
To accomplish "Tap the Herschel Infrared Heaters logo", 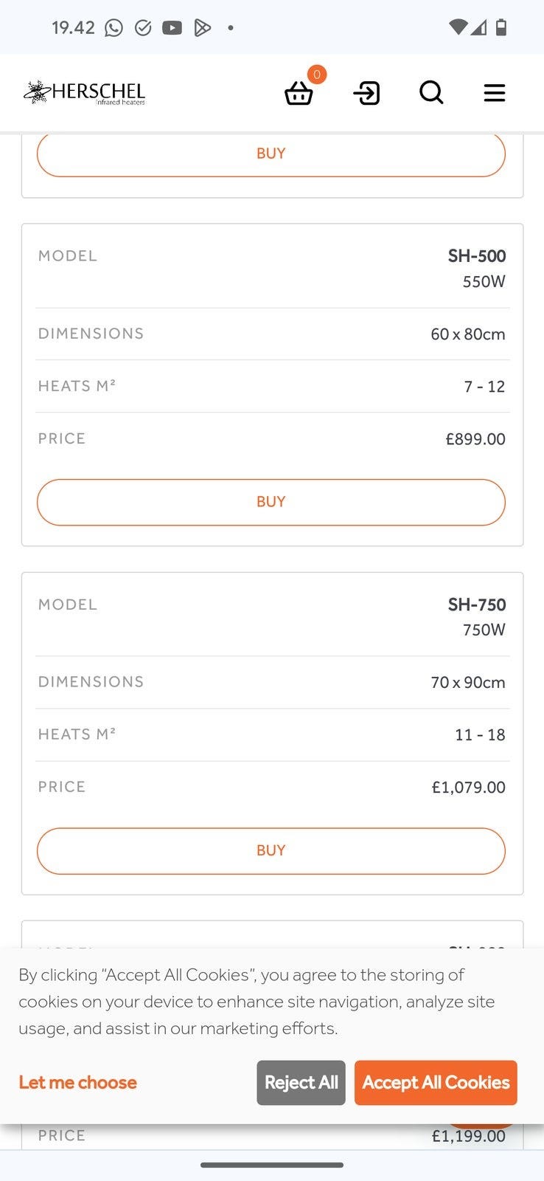I will (85, 92).
